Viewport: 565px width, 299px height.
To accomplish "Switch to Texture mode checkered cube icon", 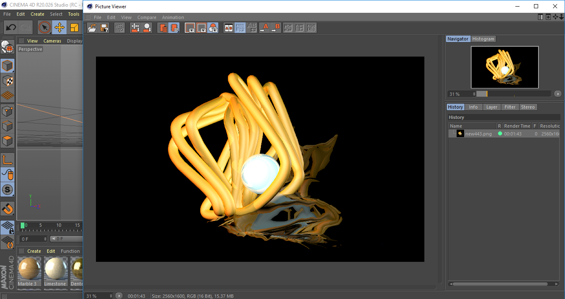I will tap(7, 81).
